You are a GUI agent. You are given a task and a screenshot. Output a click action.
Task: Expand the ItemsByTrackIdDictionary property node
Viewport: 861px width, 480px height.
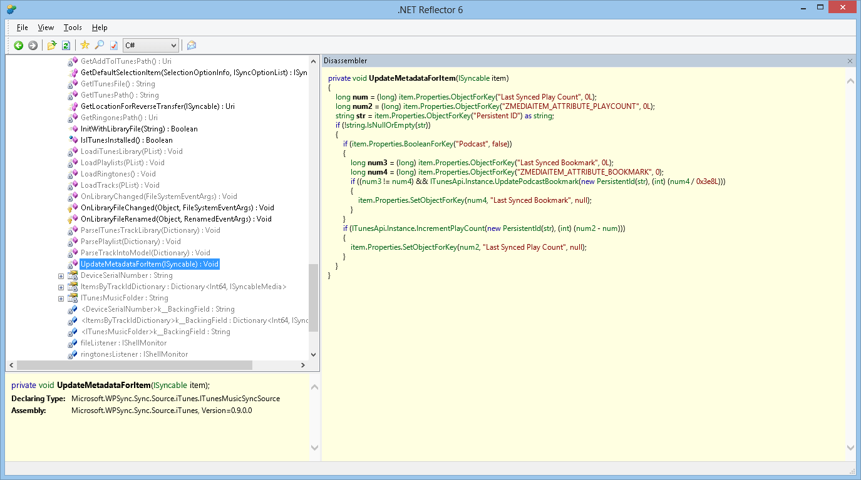(61, 287)
